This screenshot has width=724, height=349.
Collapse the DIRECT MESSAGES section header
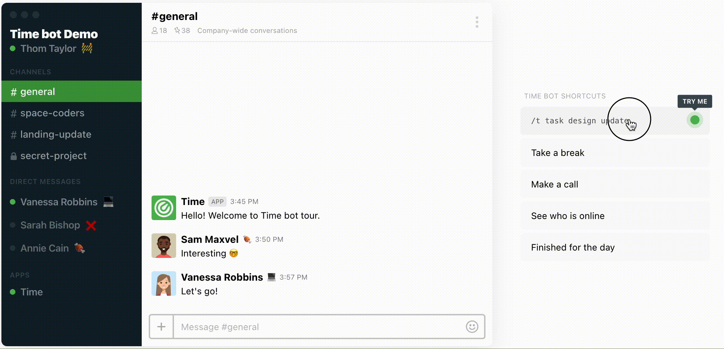[x=45, y=182]
